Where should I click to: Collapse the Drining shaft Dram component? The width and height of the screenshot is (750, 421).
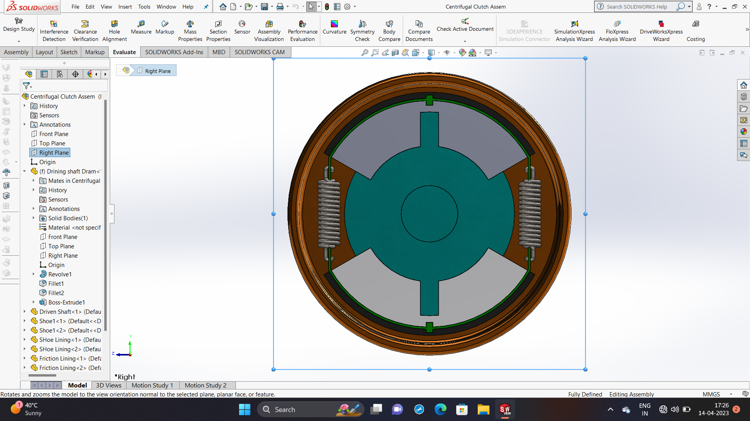click(24, 171)
